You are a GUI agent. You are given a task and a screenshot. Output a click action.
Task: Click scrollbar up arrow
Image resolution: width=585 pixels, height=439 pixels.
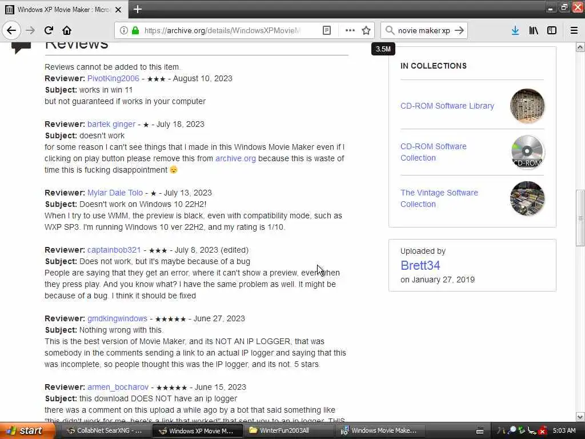pos(580,47)
